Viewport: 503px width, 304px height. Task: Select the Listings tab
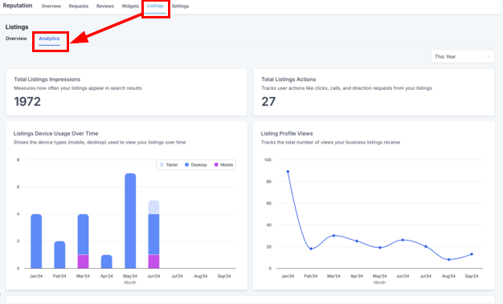click(155, 6)
